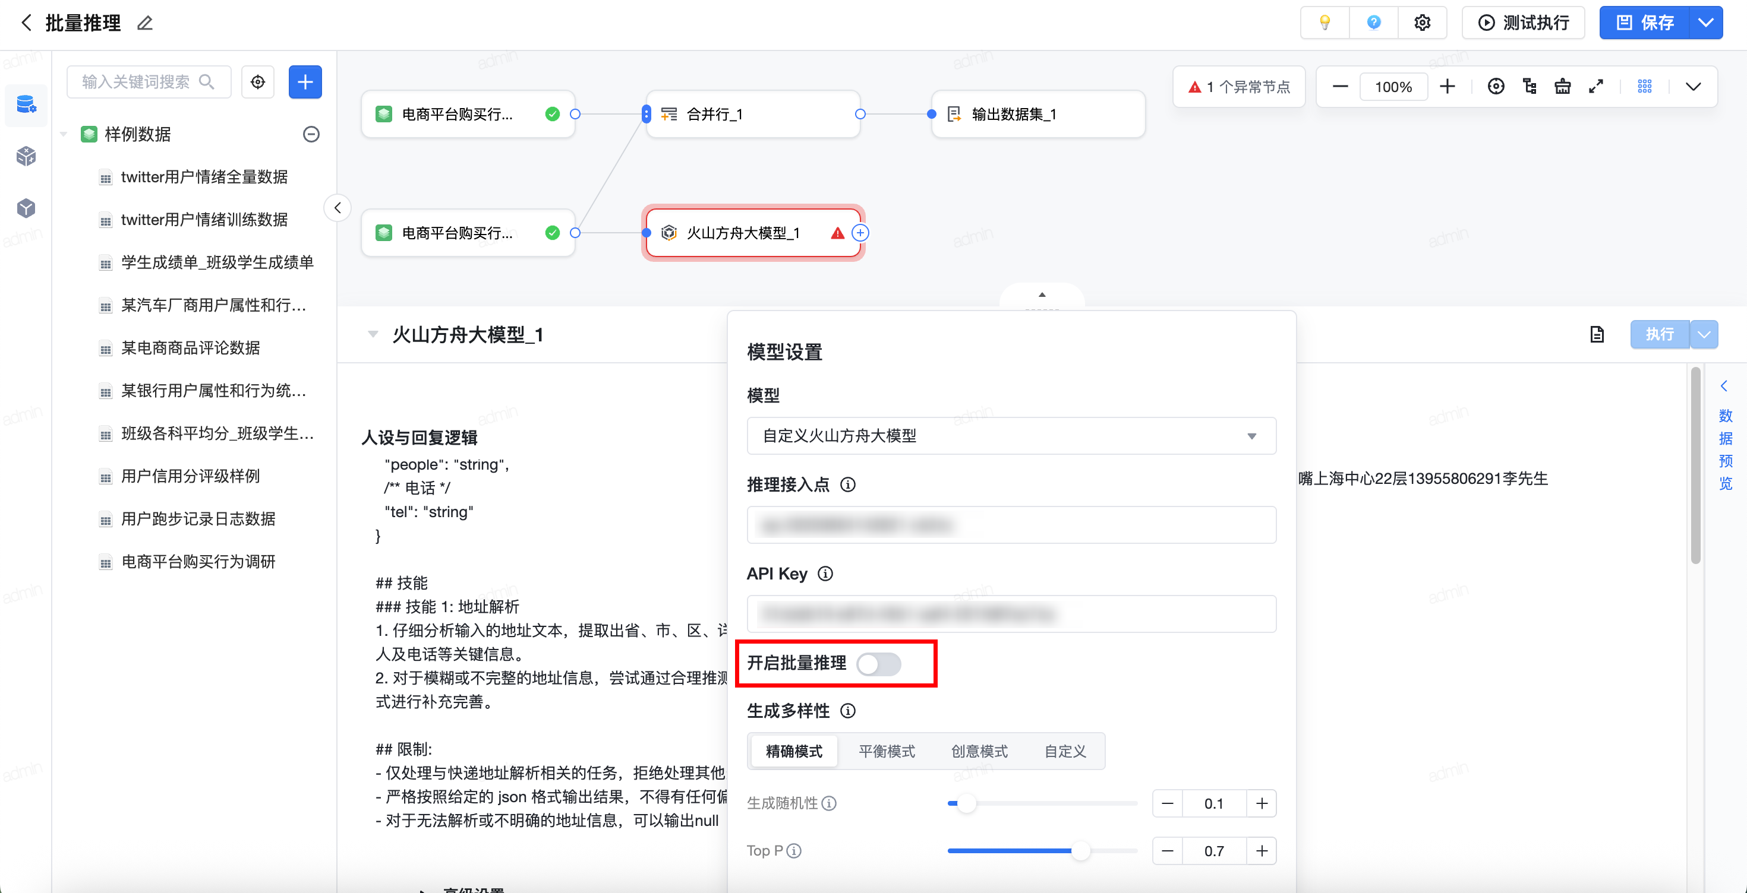The width and height of the screenshot is (1747, 893).
Task: Click the locate target icon beside search
Action: pyautogui.click(x=258, y=82)
